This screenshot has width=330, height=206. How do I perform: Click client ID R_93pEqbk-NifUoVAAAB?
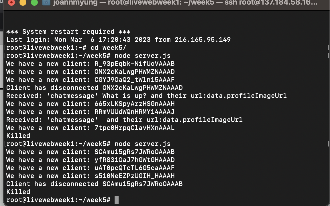(134, 64)
